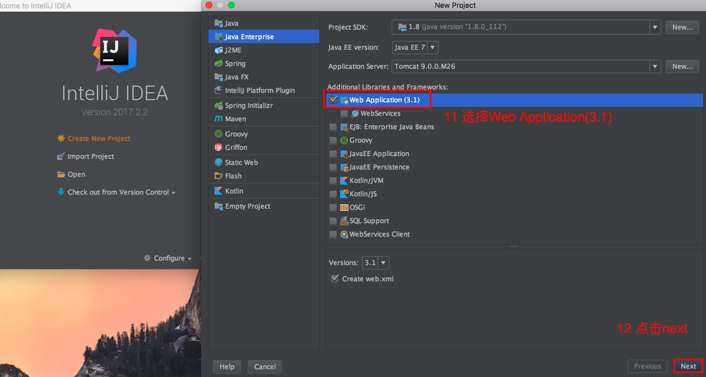The width and height of the screenshot is (706, 377).
Task: Click the Help button
Action: (227, 367)
